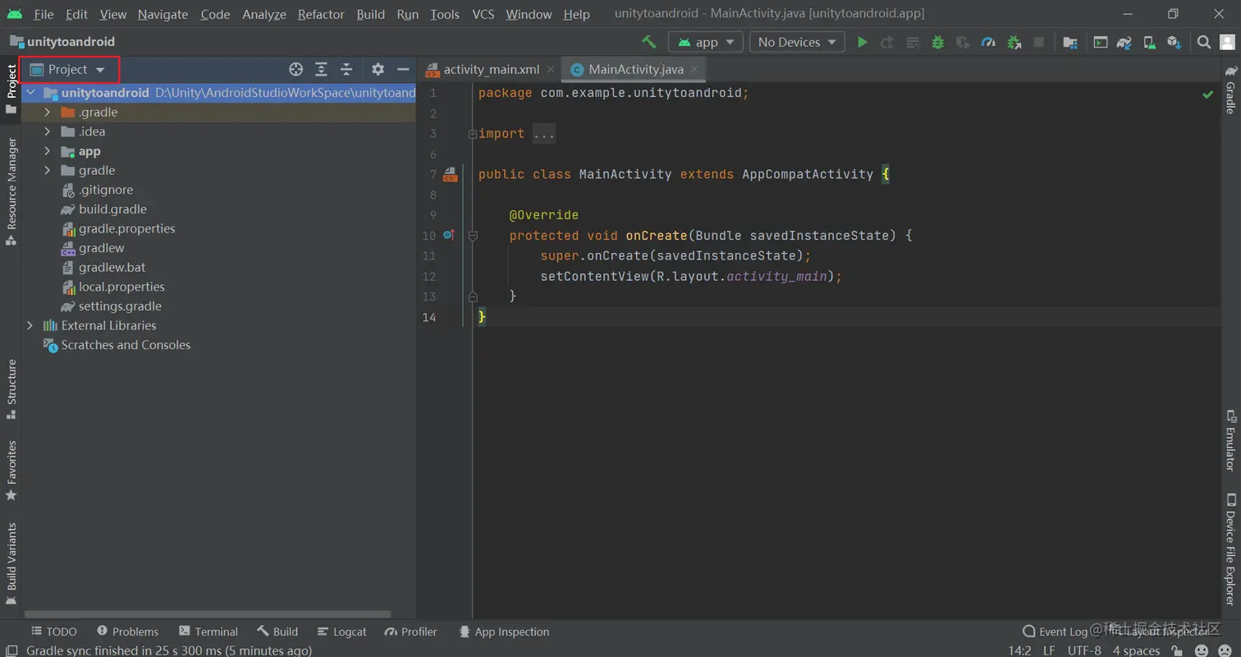Collapse all in the Project panel
The width and height of the screenshot is (1241, 657).
(347, 70)
